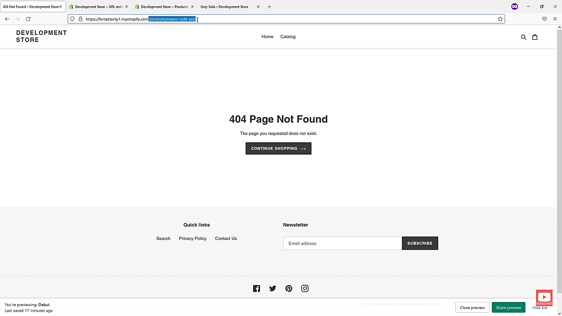Screen dimensions: 562x316
Task: Visit the Twitter social icon
Action: click(x=273, y=288)
